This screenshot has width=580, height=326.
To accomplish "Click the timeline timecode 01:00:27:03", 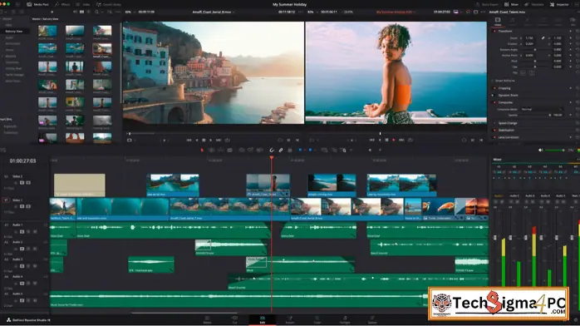I will coord(23,161).
